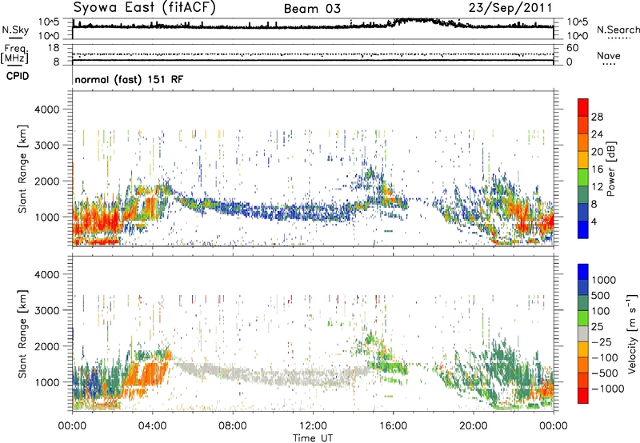
Task: Click the '500' Velocity colorbar tick label
Action: click(600, 295)
